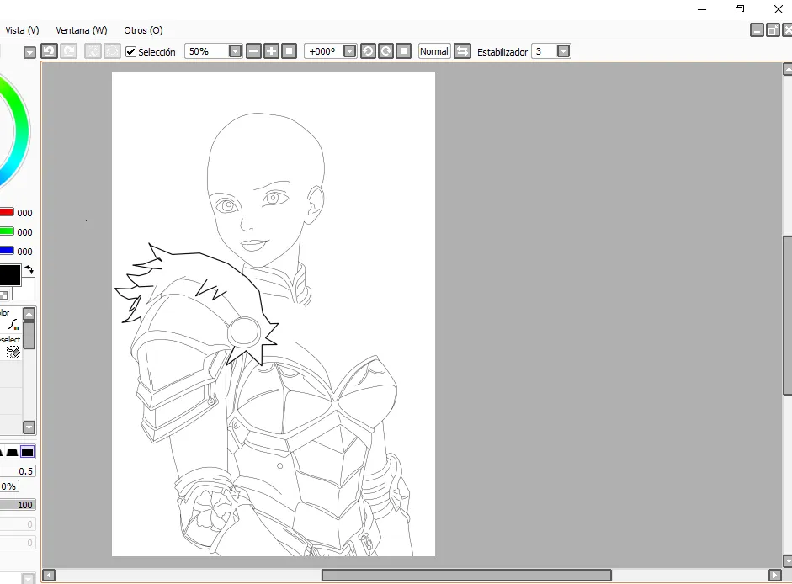
Task: Select the Color curve tool icon
Action: coord(13,324)
